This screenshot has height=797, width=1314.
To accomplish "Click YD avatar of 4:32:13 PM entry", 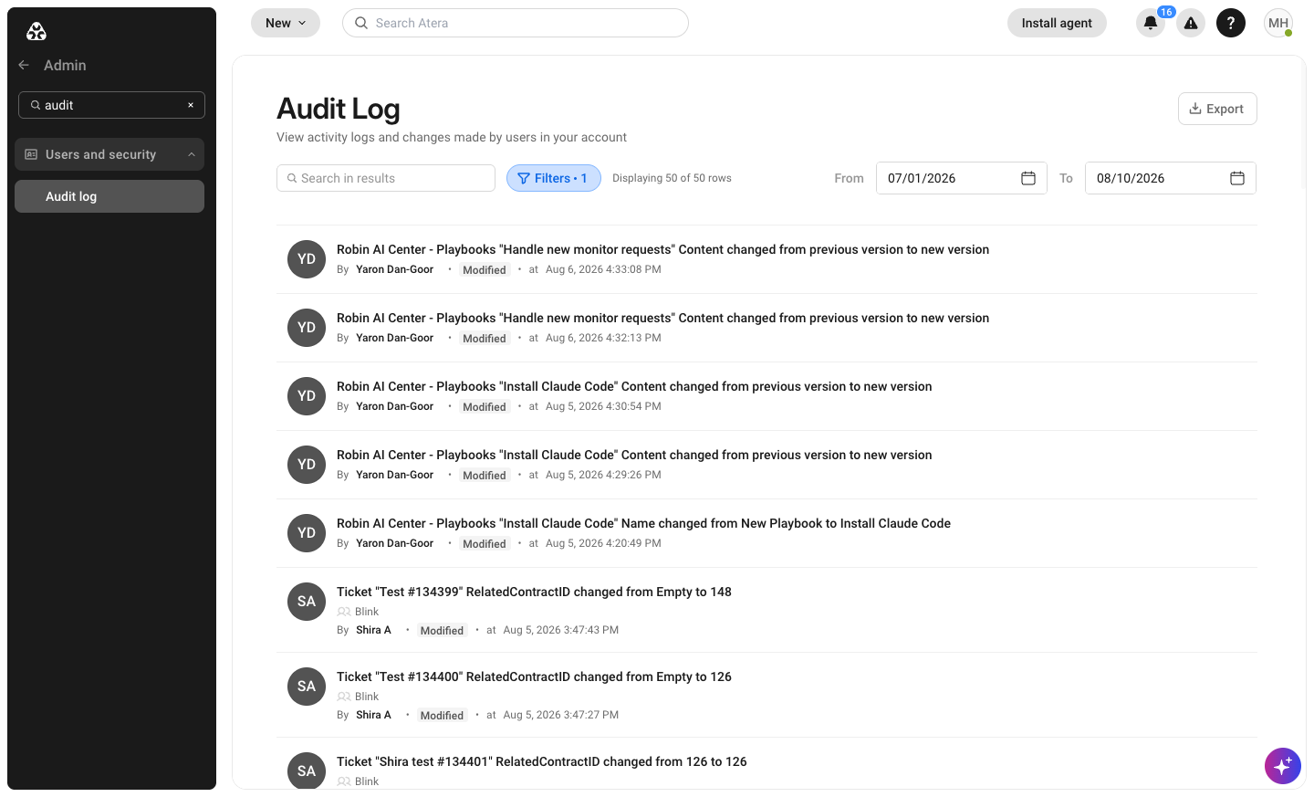I will (x=307, y=328).
